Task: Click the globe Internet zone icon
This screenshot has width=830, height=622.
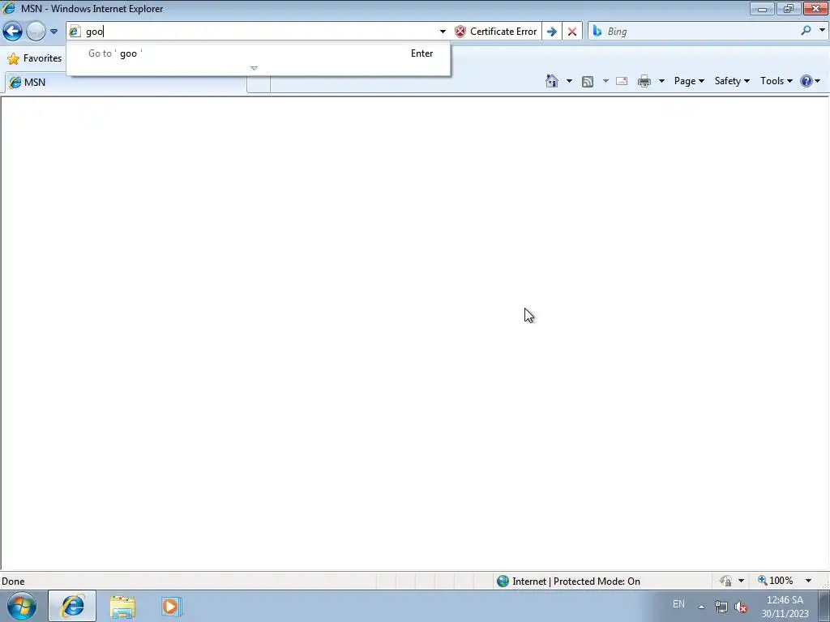Action: (x=503, y=582)
